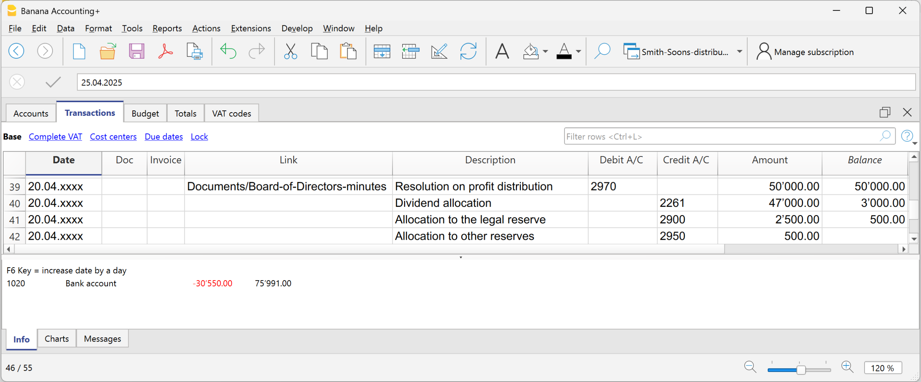Click the 120 % zoom percentage box
921x382 pixels.
coord(882,367)
